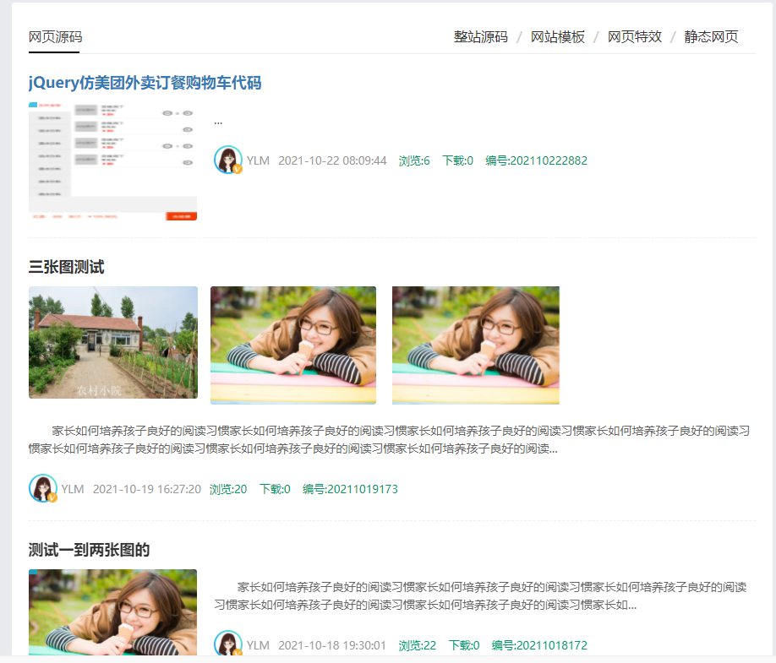Switch to the 网页源码 tab
Screen dimensions: 776x663
click(x=55, y=37)
